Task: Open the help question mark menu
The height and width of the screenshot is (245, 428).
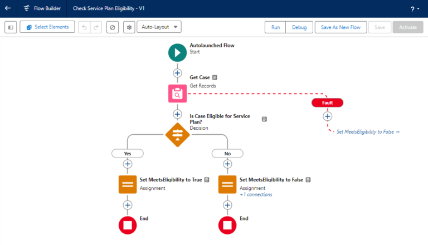Action: [413, 9]
